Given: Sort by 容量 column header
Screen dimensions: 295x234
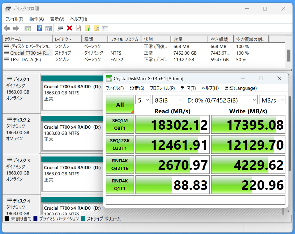Looking at the screenshot, I should [x=190, y=39].
